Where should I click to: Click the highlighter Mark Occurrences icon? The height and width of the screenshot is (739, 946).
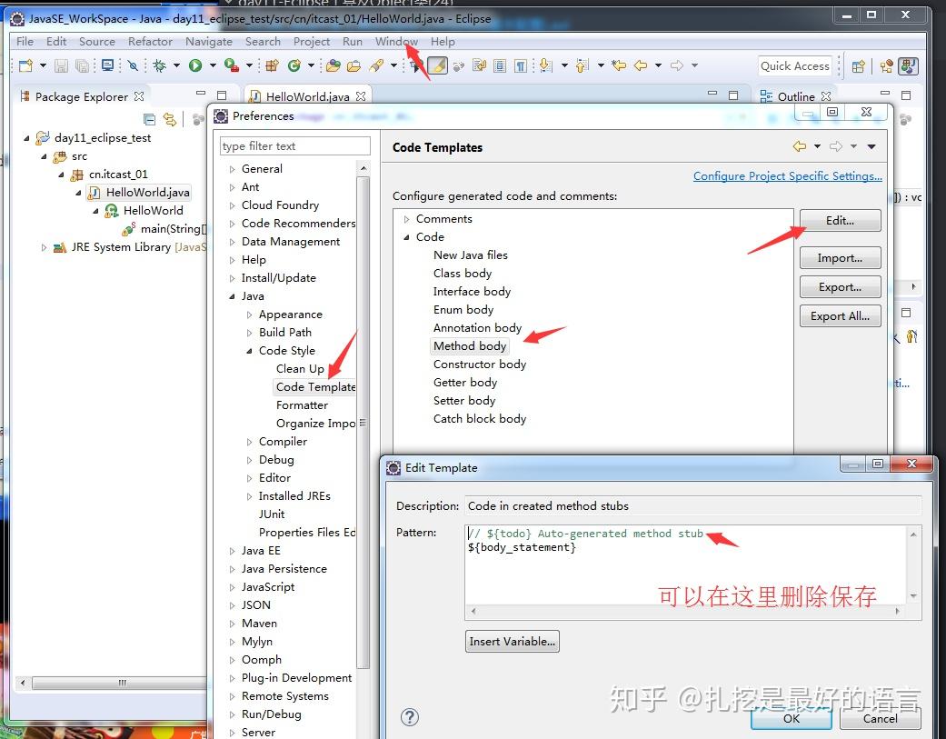click(x=437, y=66)
